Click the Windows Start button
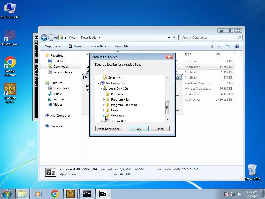265x199 pixels. pyautogui.click(x=7, y=194)
